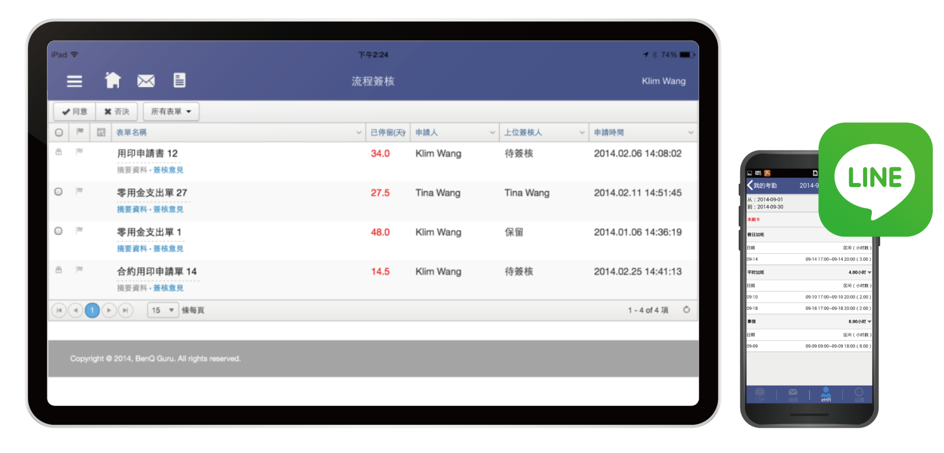Open the 15 items per page dropdown
Image resolution: width=944 pixels, height=453 pixels.
pos(163,310)
